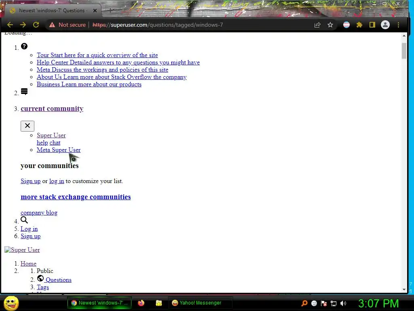Click the orange search icon in system tray
Screen dimensions: 414x311
tap(304, 303)
